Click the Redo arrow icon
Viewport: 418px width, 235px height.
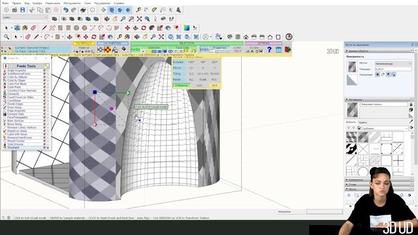tap(74, 10)
